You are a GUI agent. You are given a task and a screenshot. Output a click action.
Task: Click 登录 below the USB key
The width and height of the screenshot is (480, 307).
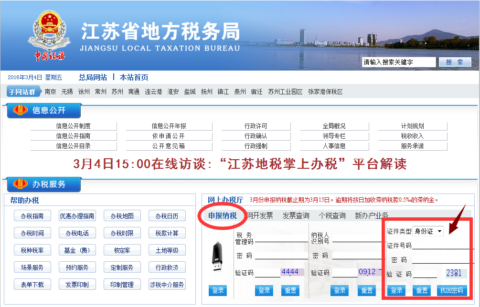pos(218,290)
